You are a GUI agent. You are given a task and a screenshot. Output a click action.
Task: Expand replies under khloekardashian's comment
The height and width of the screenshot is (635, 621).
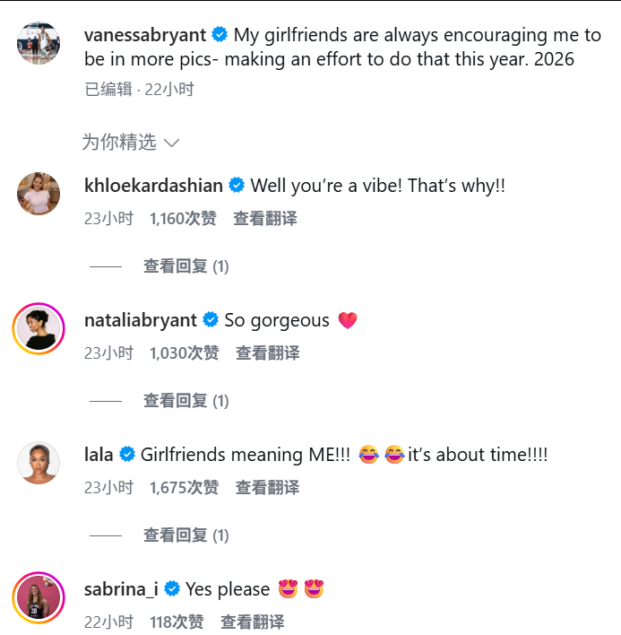(x=185, y=266)
